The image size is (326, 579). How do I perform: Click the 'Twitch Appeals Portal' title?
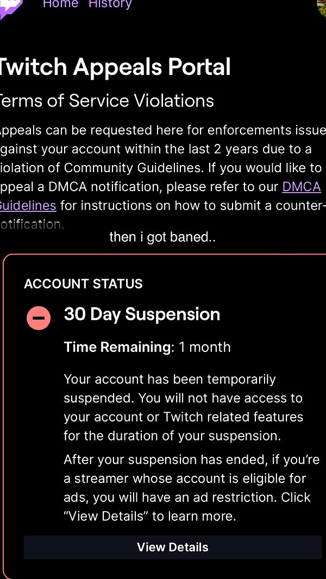click(x=114, y=67)
